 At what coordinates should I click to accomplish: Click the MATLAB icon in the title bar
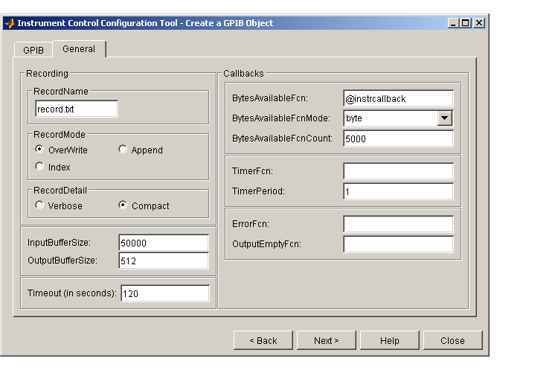pos(10,23)
